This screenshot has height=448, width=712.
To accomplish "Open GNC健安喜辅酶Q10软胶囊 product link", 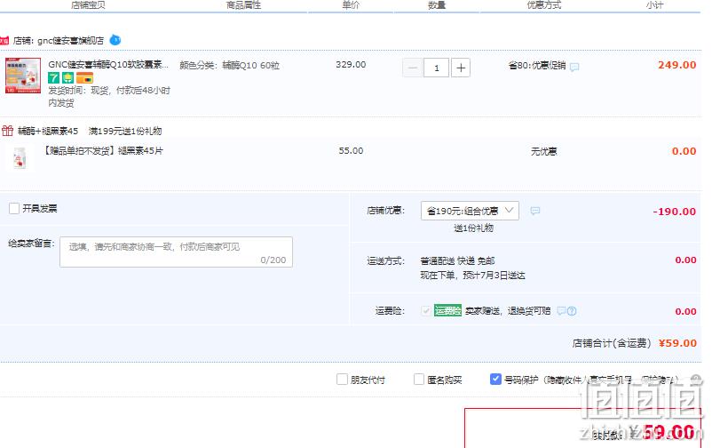I will point(108,65).
